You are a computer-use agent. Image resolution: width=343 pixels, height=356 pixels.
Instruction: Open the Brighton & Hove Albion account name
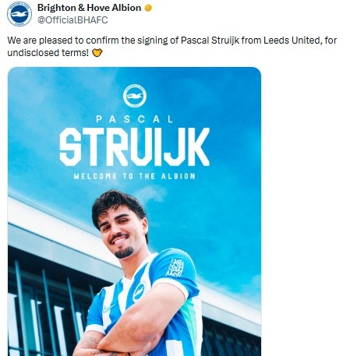click(x=89, y=8)
